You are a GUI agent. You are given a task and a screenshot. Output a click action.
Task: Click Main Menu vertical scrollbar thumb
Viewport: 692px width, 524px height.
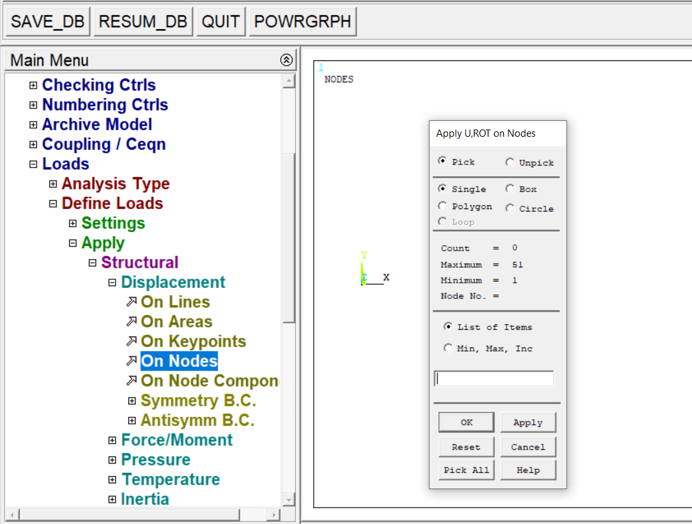point(289,238)
